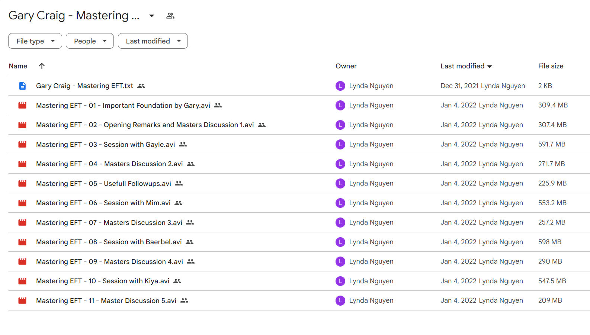Click shared icon next to 08 - Session with Baerbel

click(190, 242)
